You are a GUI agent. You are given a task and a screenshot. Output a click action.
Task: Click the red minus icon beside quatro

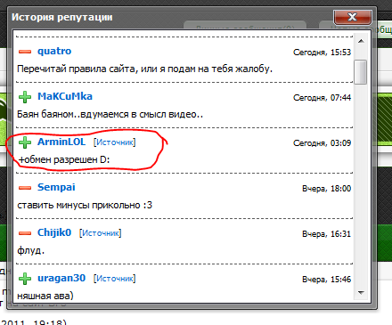coord(25,52)
